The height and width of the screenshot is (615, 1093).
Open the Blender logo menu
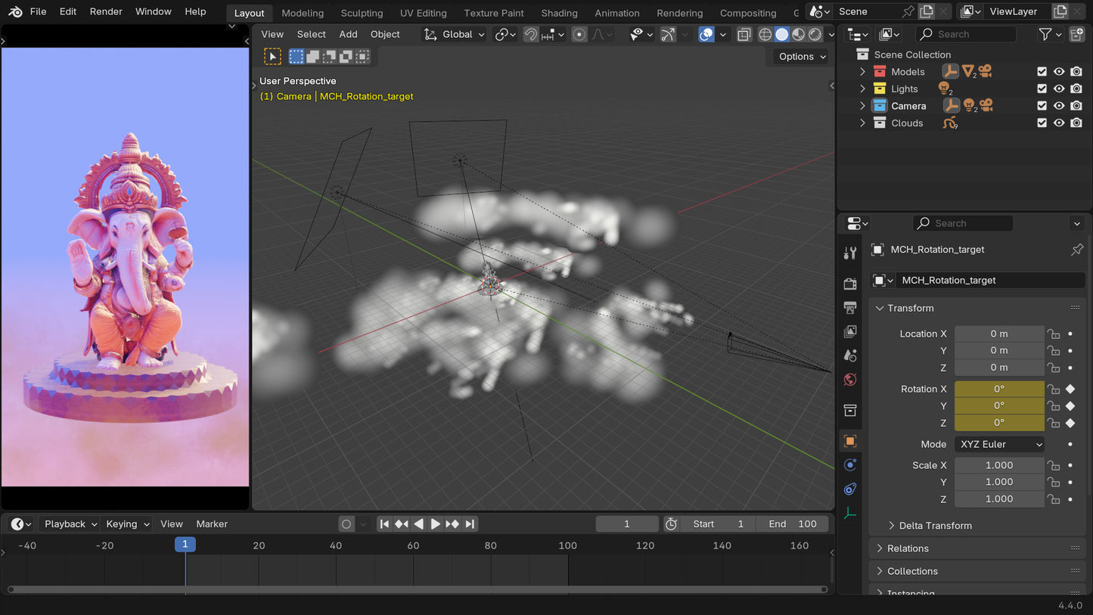(x=15, y=11)
